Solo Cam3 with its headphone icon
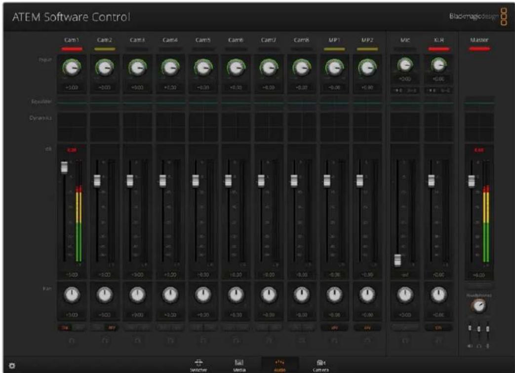 (x=137, y=341)
